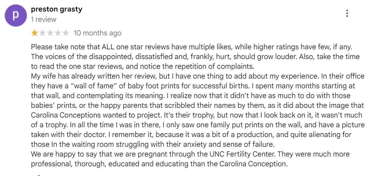
Task: Click the '10 months ago' timestamp
Action: (97, 33)
